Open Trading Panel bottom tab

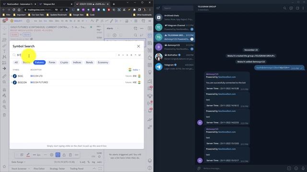click(77, 169)
